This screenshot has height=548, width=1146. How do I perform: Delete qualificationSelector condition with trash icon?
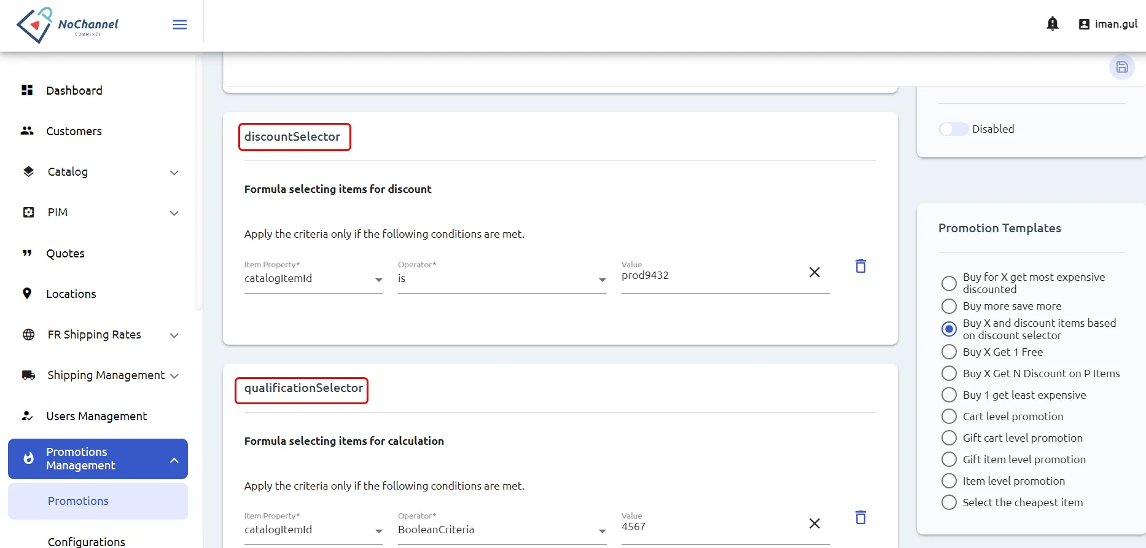click(861, 517)
